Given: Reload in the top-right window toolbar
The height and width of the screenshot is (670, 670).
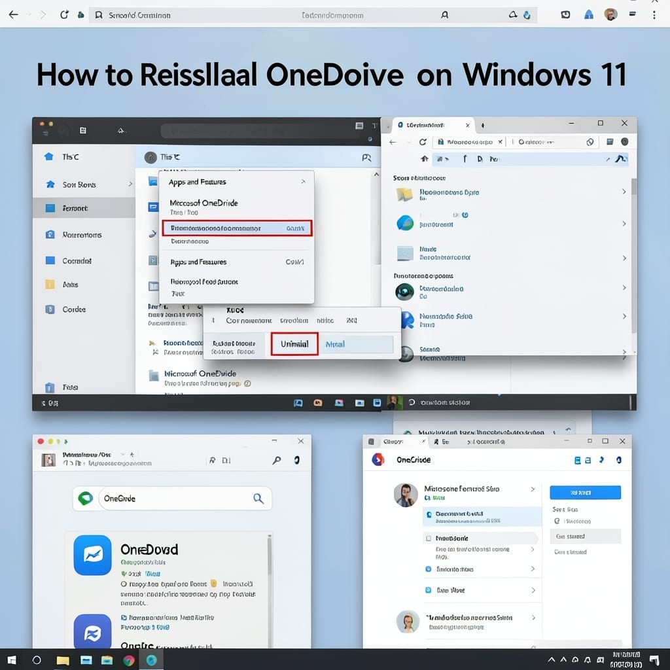Looking at the screenshot, I should 423,142.
